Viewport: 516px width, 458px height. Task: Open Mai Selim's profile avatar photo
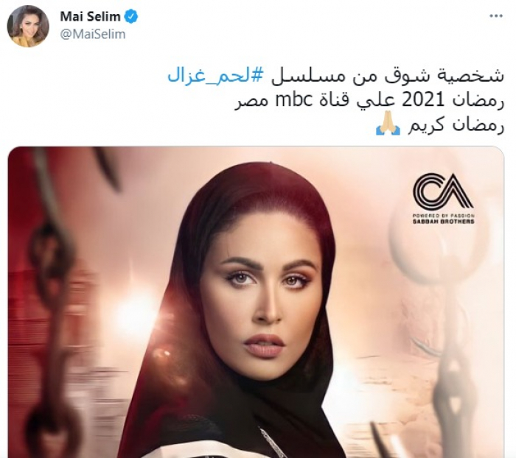(x=28, y=26)
